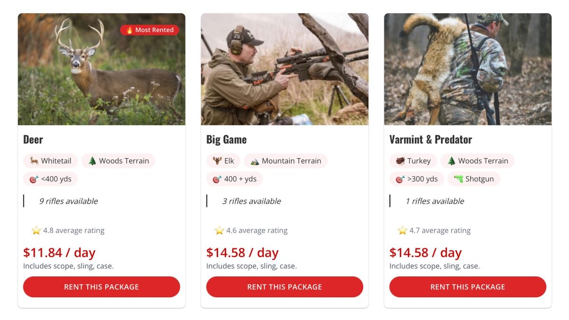This screenshot has height=320, width=569.
Task: Click the $11.84 / day price
Action: (x=59, y=253)
